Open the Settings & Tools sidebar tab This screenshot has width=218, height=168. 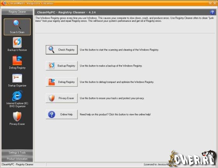click(17, 152)
